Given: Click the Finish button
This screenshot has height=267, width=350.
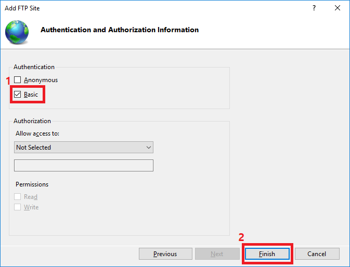Looking at the screenshot, I should click(x=267, y=253).
